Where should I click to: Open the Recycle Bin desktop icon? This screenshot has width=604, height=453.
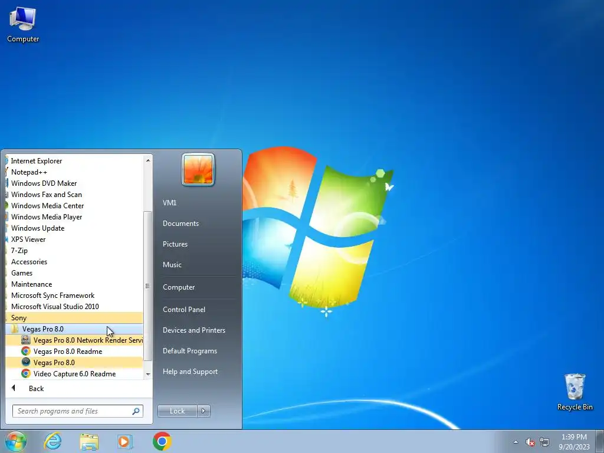(575, 392)
